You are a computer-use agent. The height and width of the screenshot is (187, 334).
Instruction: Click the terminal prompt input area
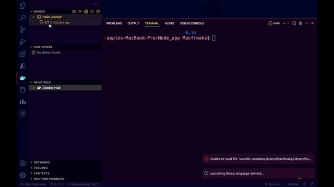pos(213,38)
